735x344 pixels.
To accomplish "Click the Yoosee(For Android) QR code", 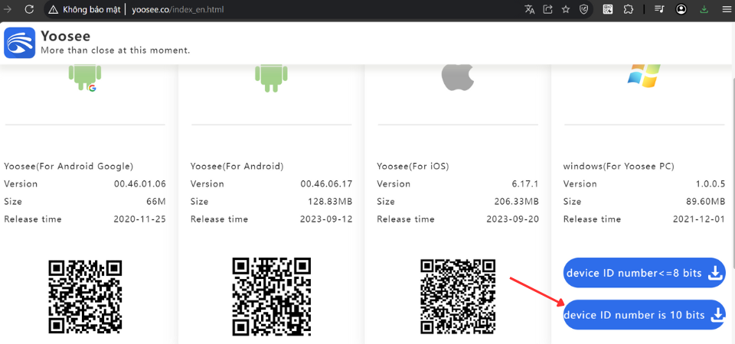I will point(272,295).
